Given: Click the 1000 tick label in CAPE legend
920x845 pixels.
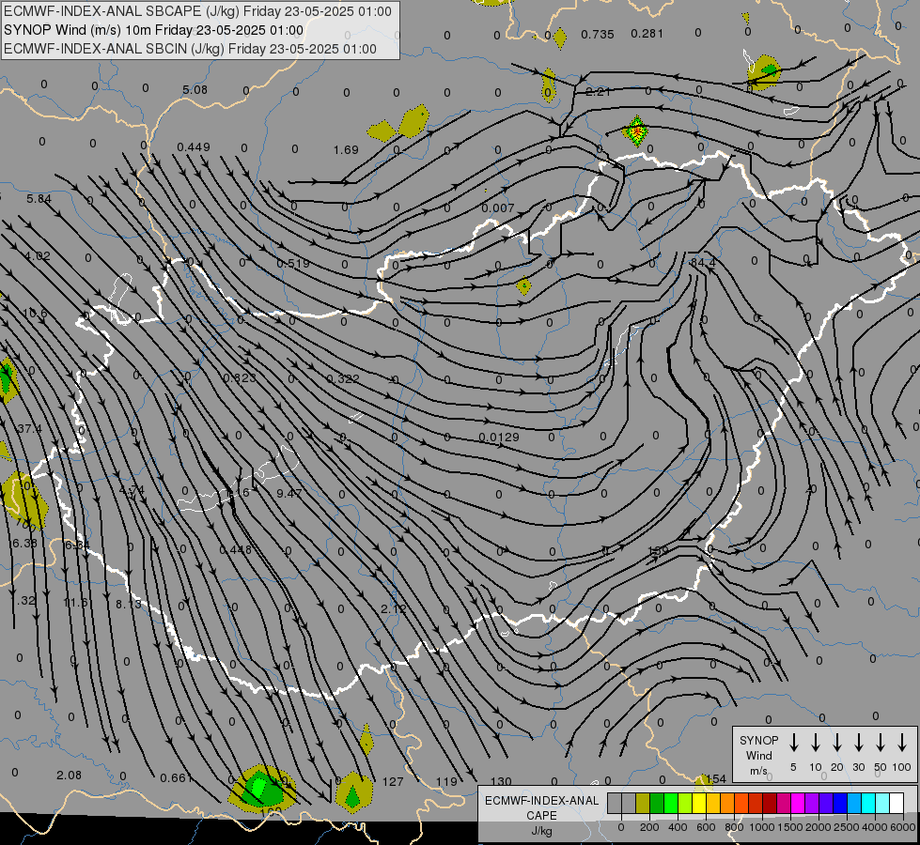Looking at the screenshot, I should [x=761, y=827].
